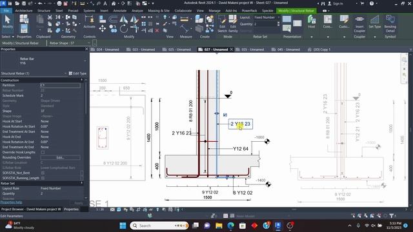Screen dimensions: 413x232
Task: Switch to Project Browser panel tab
Action: click(31, 209)
